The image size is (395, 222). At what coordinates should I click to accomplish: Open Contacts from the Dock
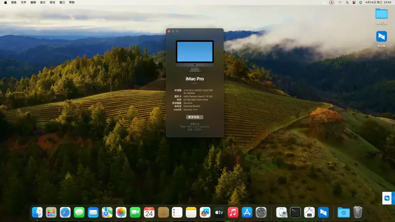tap(163, 212)
